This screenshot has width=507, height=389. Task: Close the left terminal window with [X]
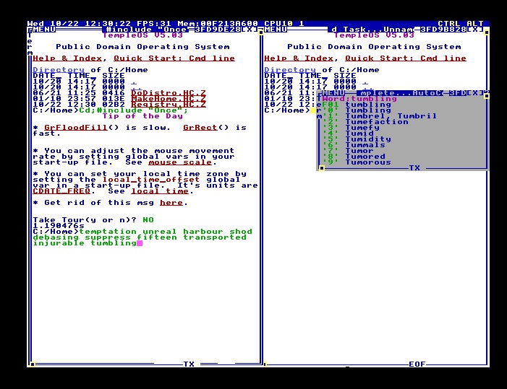pyautogui.click(x=250, y=30)
